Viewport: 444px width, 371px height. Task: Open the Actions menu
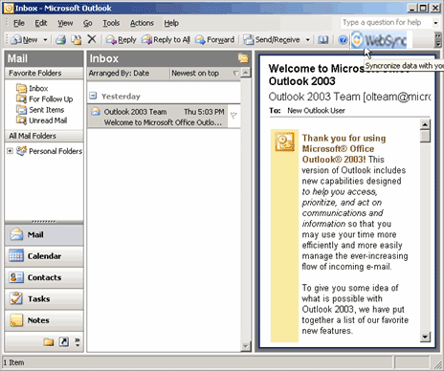(142, 23)
